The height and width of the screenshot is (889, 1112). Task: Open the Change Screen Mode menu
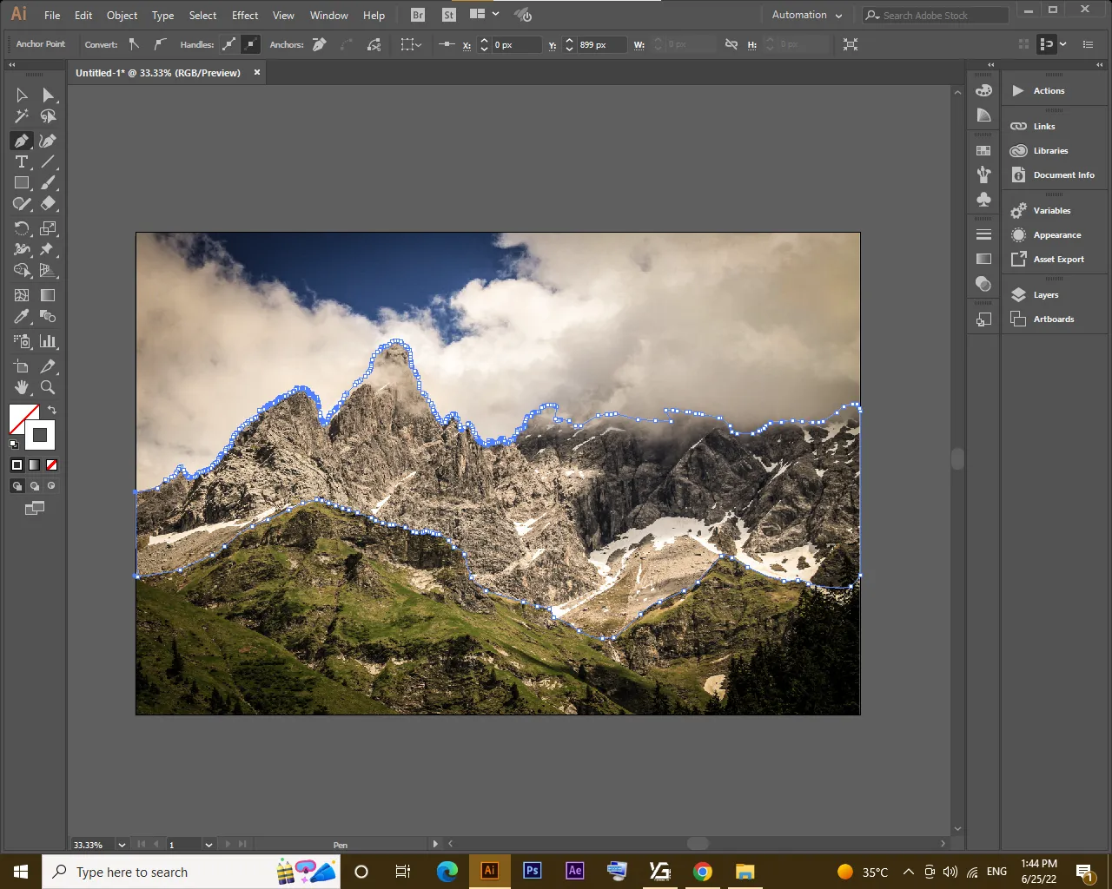pyautogui.click(x=35, y=509)
